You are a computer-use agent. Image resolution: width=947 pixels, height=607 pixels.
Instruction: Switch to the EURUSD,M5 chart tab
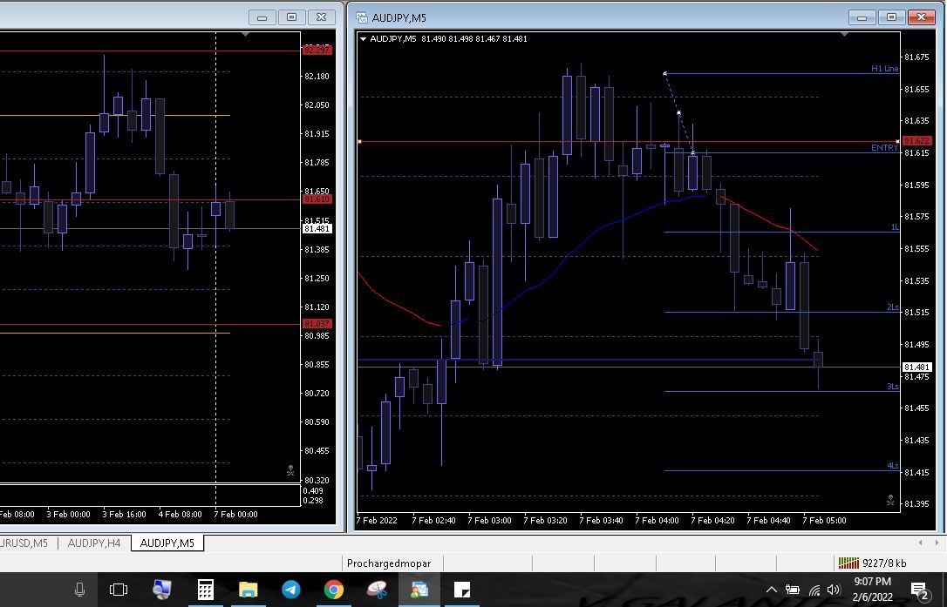(x=24, y=543)
